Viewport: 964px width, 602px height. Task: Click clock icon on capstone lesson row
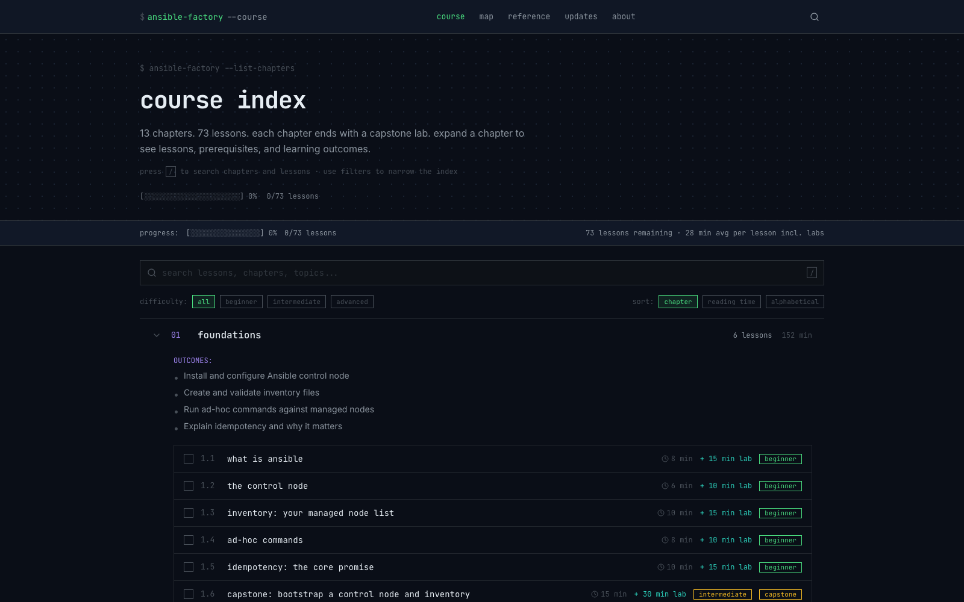(595, 594)
